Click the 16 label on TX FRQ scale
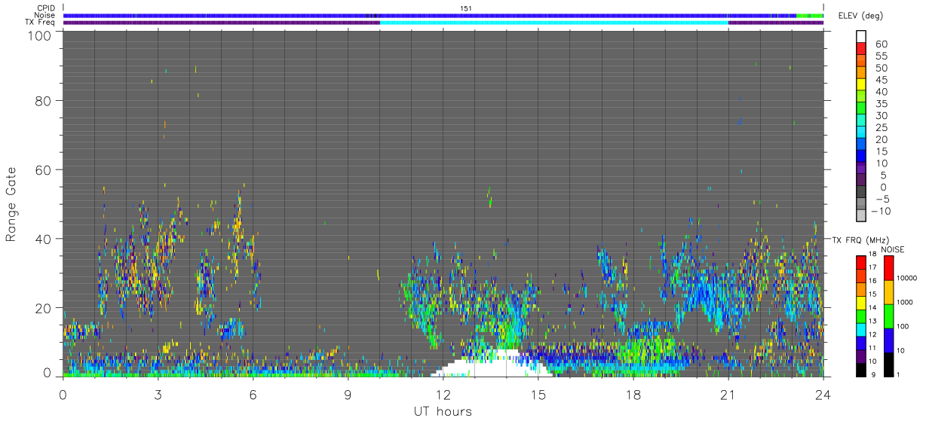 coord(872,280)
